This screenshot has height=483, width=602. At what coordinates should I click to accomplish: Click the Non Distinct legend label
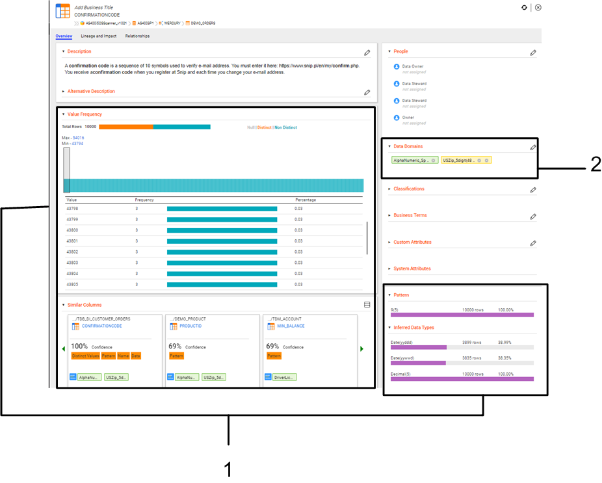tap(285, 127)
